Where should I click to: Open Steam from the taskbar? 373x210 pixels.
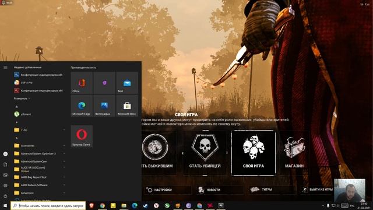145,205
